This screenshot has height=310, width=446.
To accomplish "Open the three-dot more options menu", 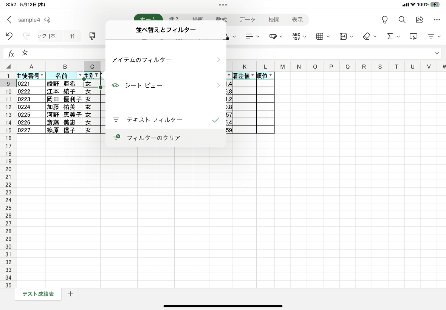I will pos(437,20).
